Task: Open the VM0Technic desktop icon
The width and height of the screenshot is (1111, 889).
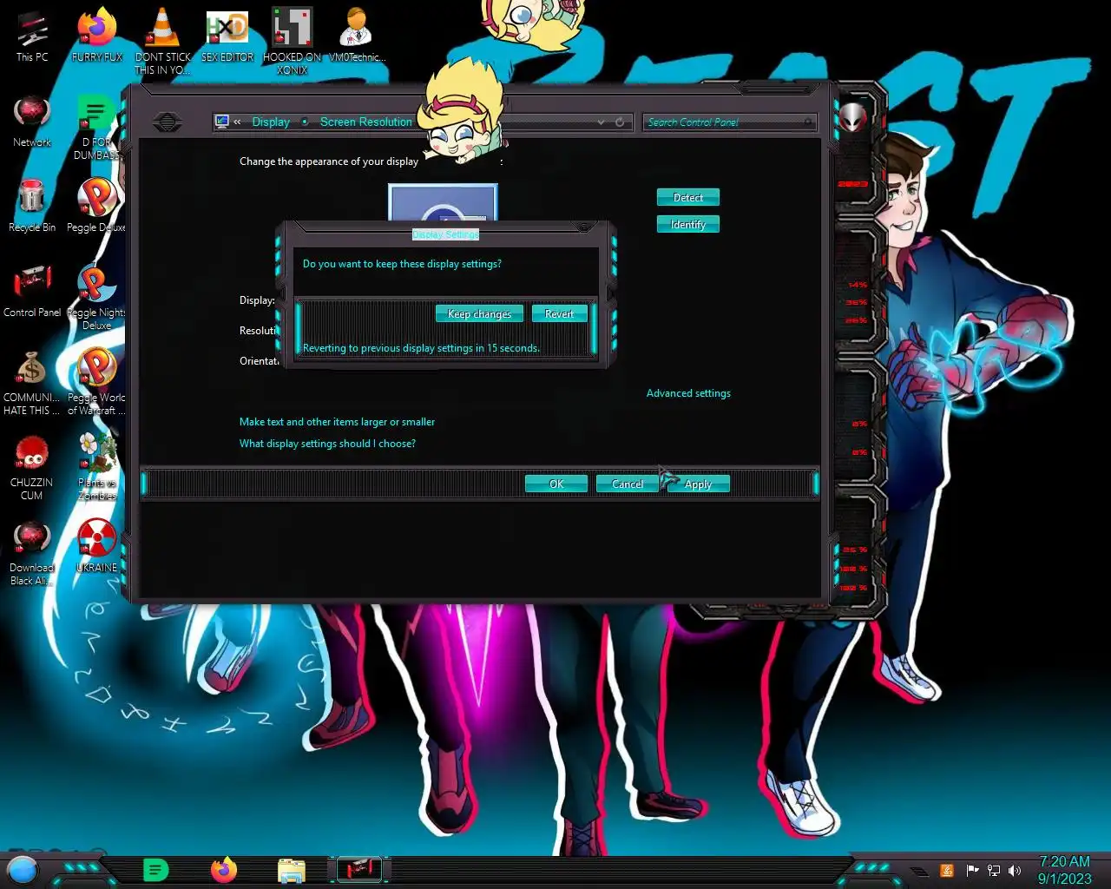Action: pos(357,36)
